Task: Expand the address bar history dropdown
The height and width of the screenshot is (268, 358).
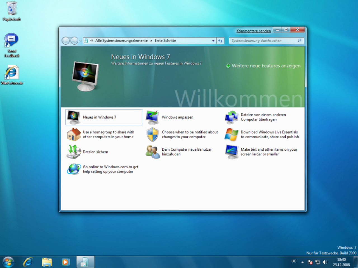Action: pyautogui.click(x=213, y=41)
